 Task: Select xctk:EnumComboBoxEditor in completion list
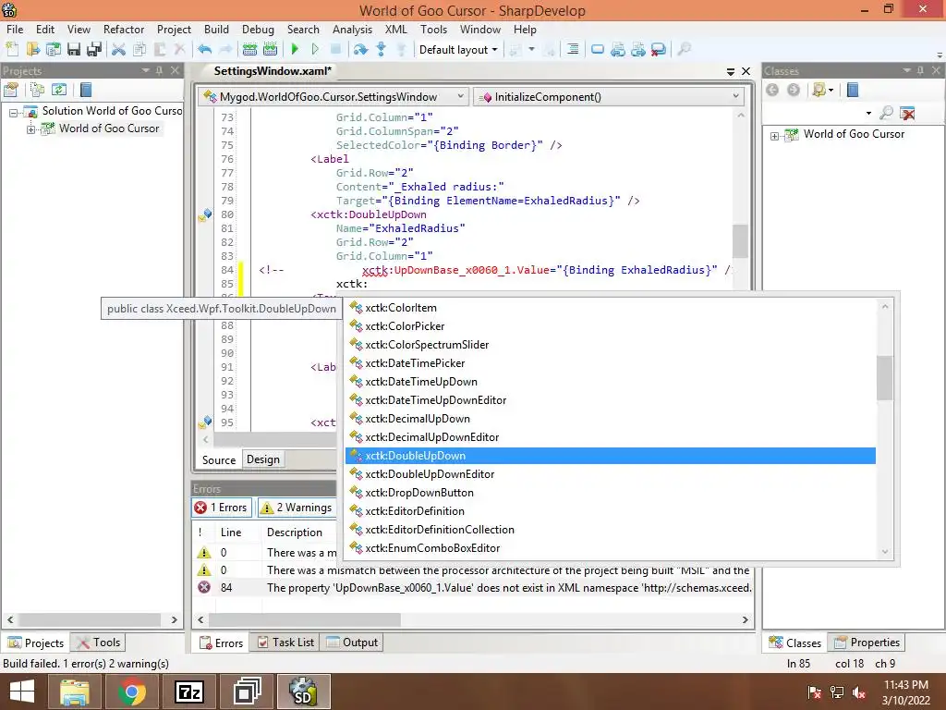[611, 548]
